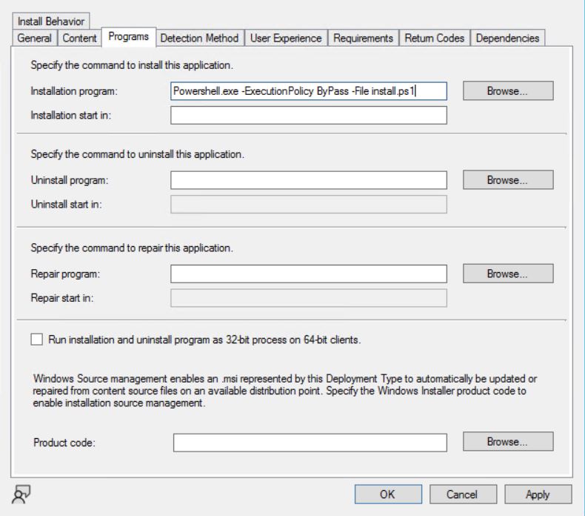The image size is (585, 516).
Task: Enable the run as 32-bit process checkbox
Action: coord(37,340)
